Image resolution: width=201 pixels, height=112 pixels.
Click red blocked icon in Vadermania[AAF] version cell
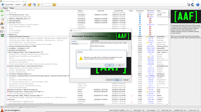(150, 21)
